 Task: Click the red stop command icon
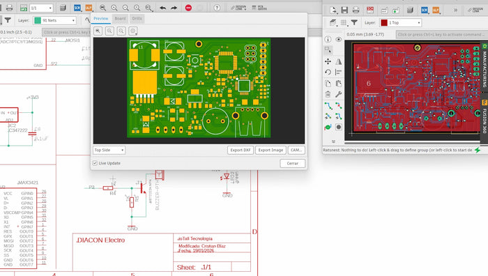188,8
